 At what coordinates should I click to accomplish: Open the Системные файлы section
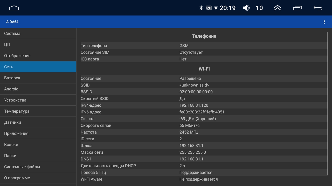[38, 167]
